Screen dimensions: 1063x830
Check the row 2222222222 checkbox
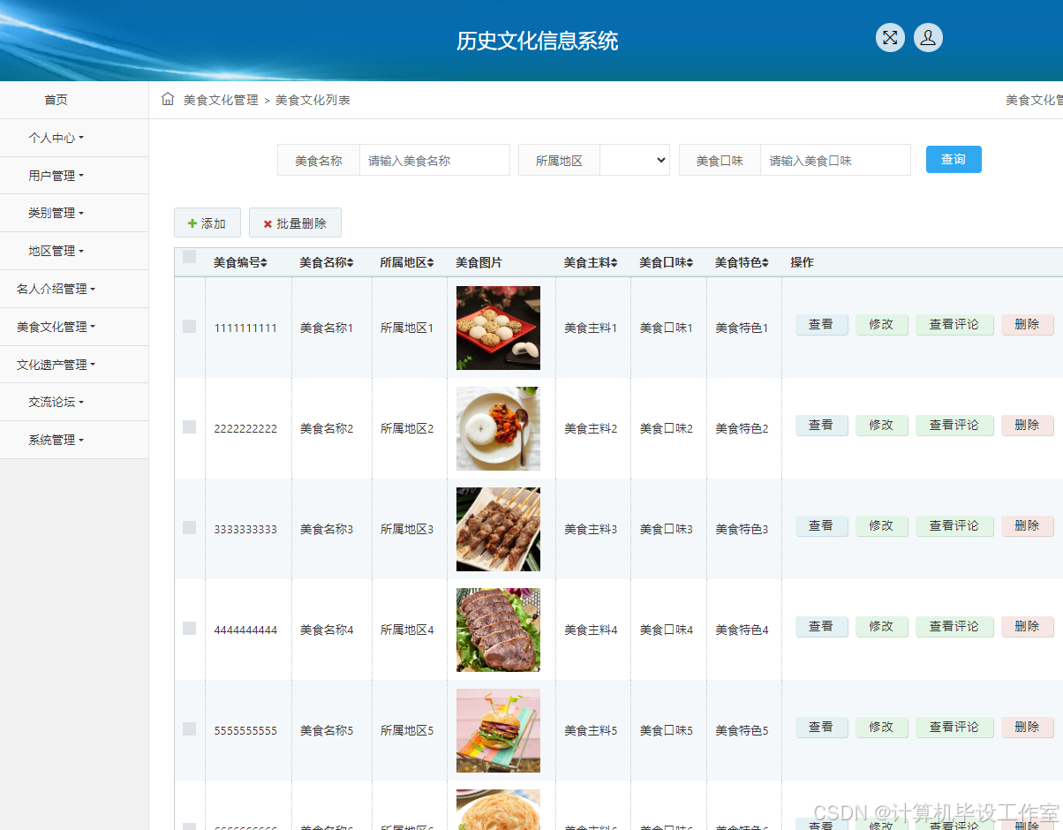189,426
